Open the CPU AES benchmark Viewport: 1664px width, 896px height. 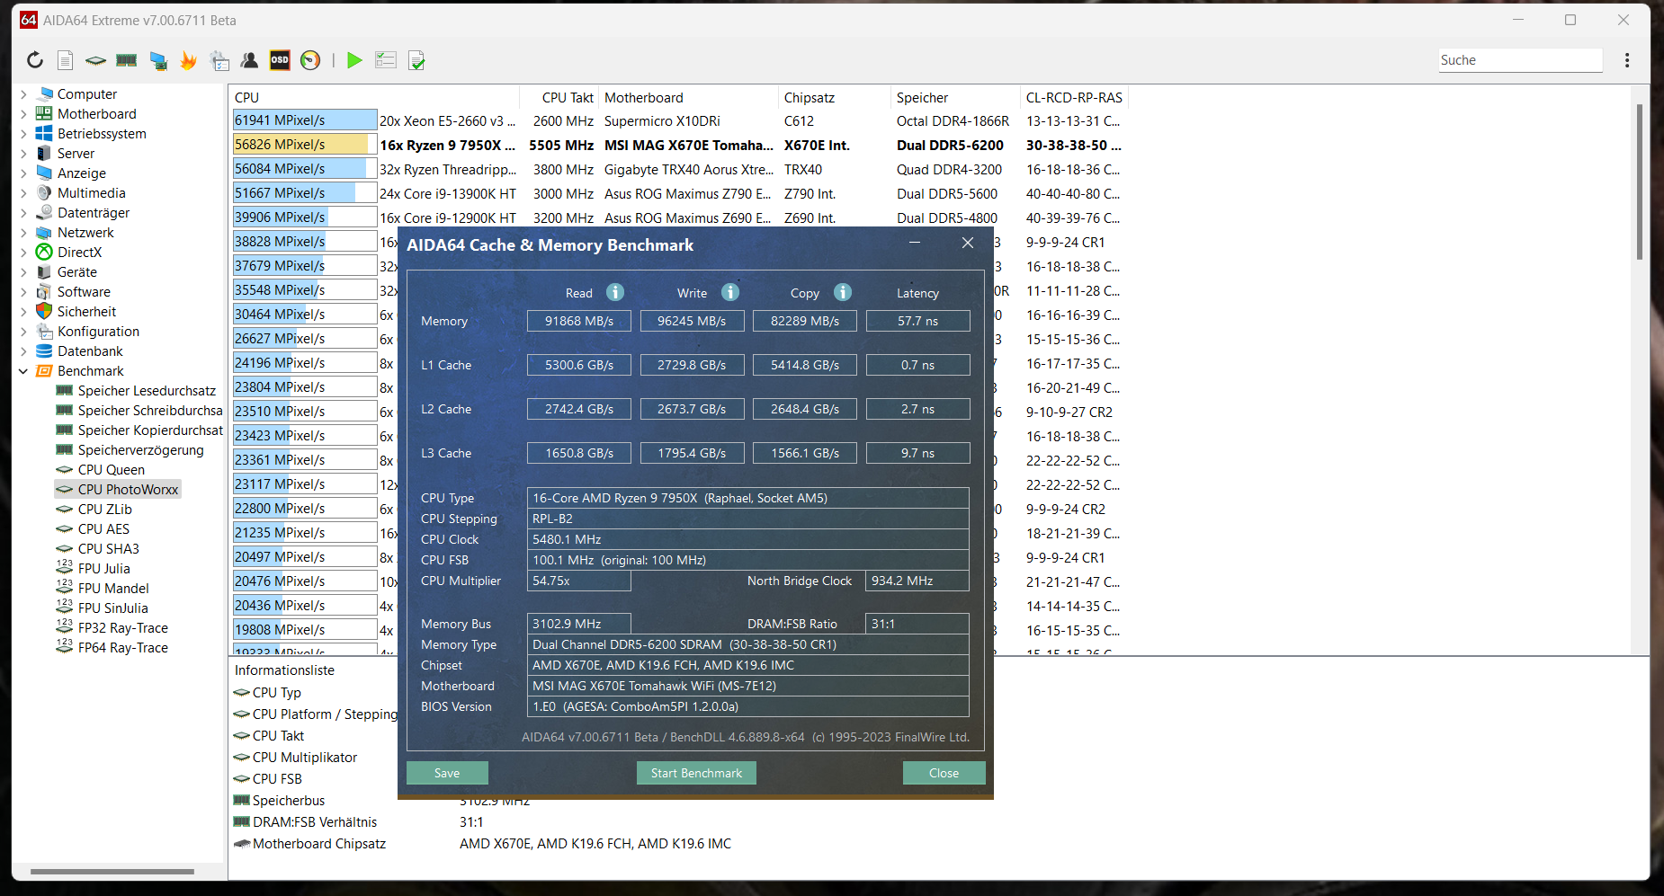pos(103,528)
